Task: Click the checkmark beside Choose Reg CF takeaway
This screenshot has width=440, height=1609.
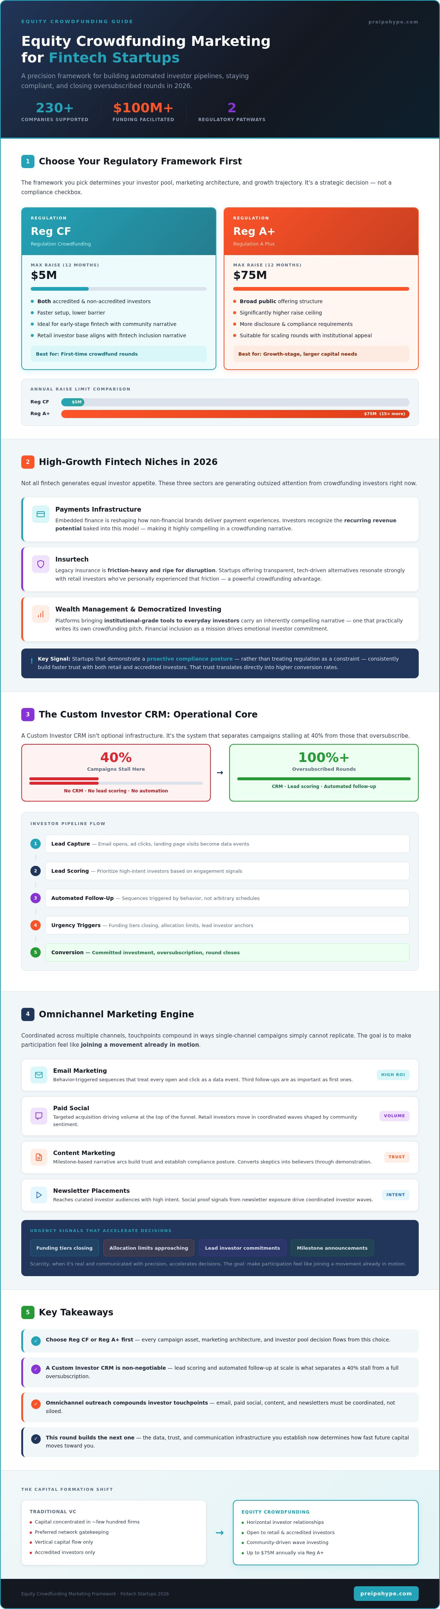Action: click(x=36, y=1340)
